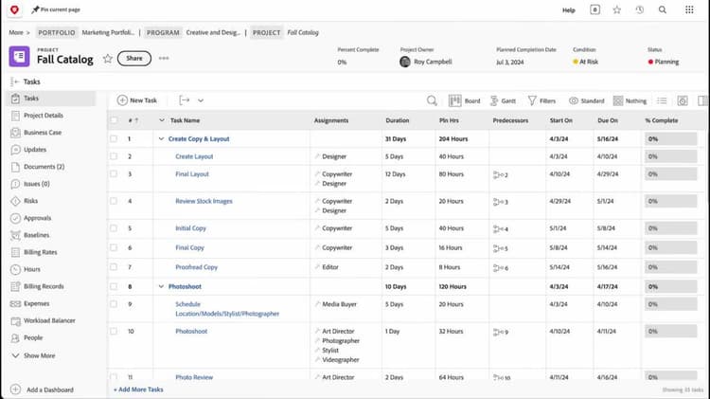710x399 pixels.
Task: Open the Review Stock Images task link
Action: tap(204, 201)
